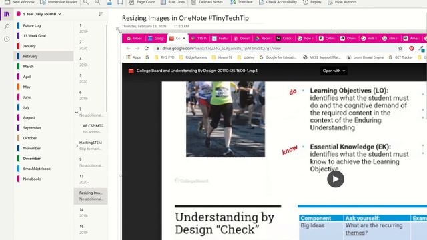Click the New Window button
This screenshot has height=240, width=427.
pos(19,2)
